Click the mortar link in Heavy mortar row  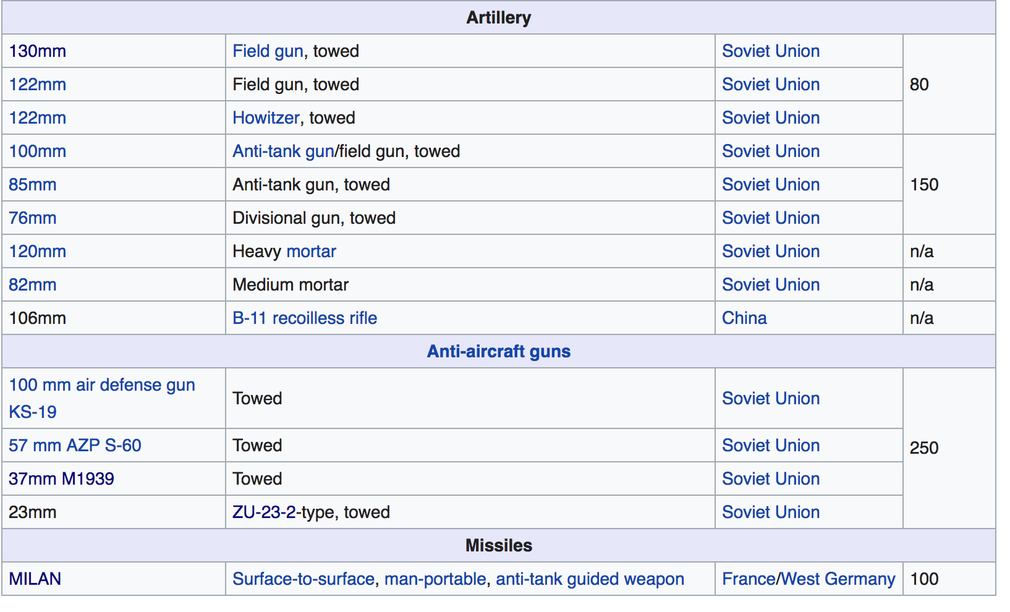[311, 251]
